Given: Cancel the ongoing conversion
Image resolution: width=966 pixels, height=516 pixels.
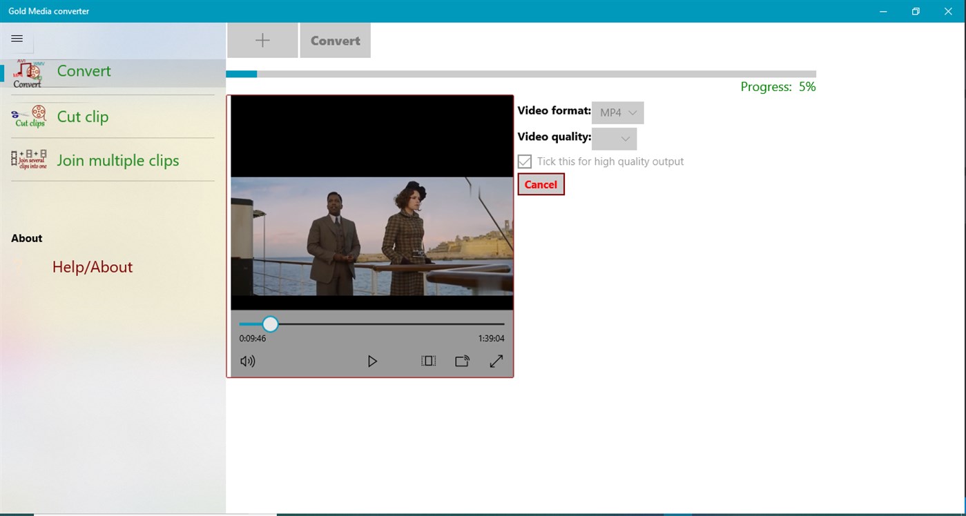Looking at the screenshot, I should coord(541,184).
